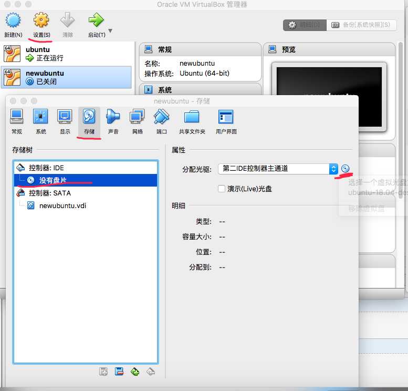Switch to Snapshots (备份[系统快照]) view button

[x=361, y=25]
